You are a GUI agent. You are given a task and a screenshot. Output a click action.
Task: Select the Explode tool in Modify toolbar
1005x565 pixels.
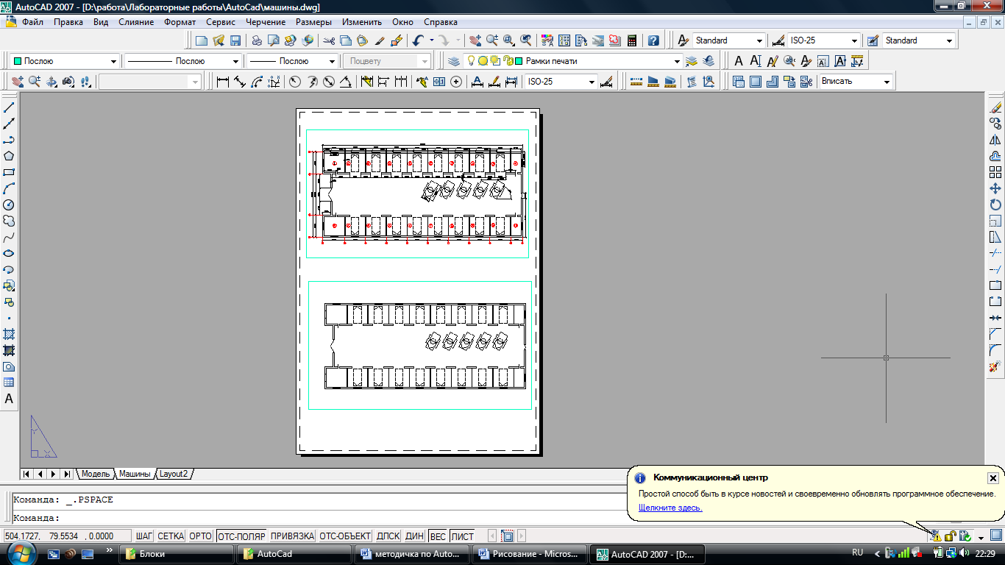[x=995, y=366]
